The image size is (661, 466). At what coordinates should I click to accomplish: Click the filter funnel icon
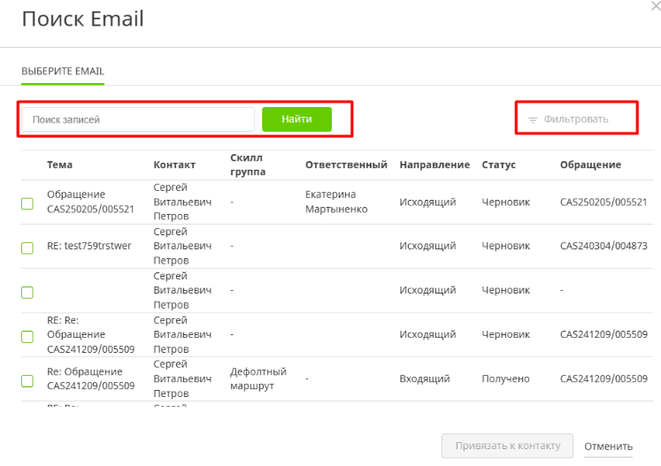[533, 119]
